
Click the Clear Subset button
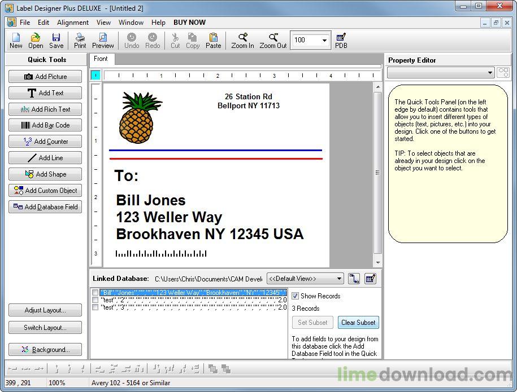click(x=358, y=322)
